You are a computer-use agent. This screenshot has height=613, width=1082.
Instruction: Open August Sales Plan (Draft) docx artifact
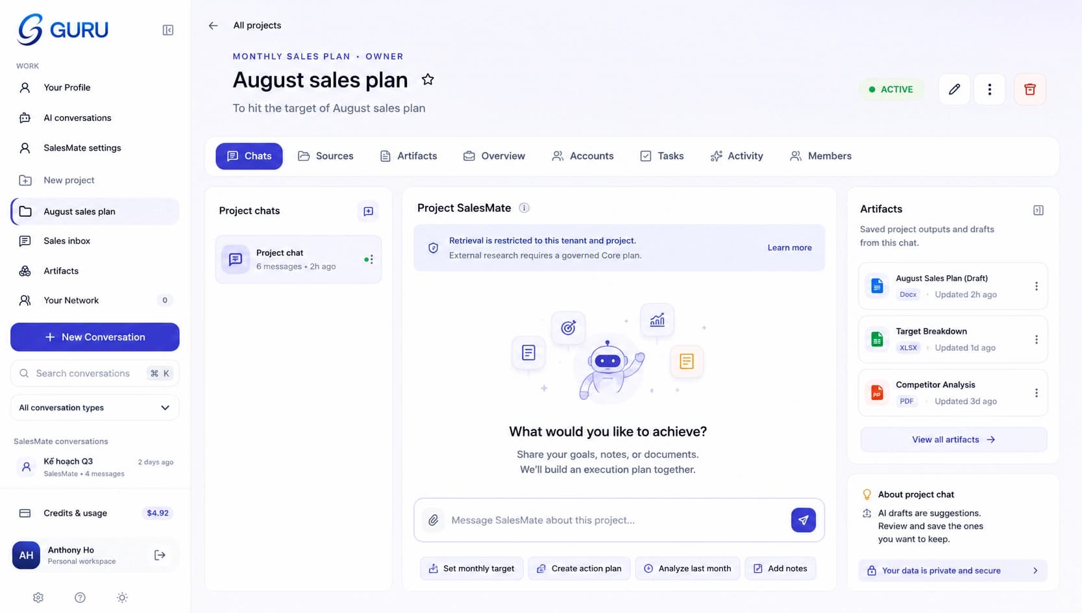(x=953, y=286)
